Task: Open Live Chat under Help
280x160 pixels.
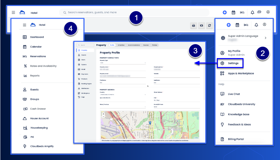Action: click(234, 94)
